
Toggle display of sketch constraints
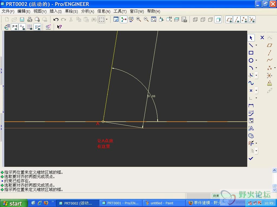click(x=22, y=27)
